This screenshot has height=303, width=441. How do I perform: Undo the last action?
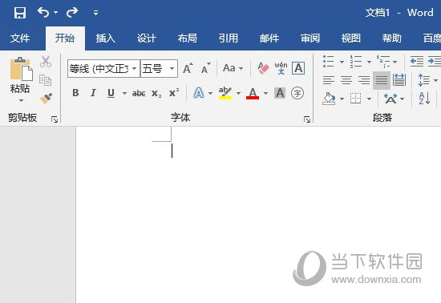(x=43, y=13)
